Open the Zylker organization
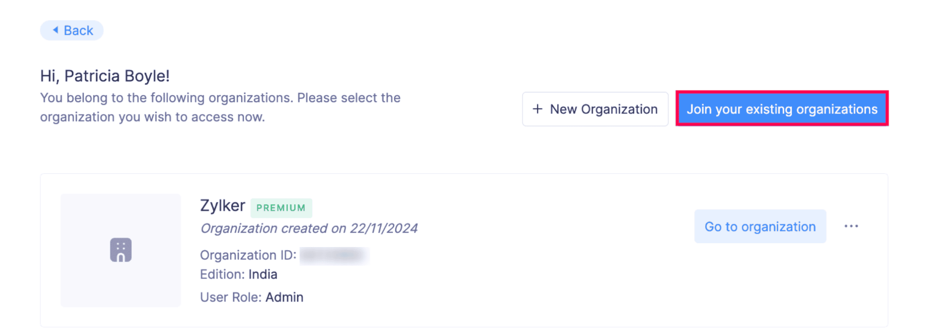The image size is (941, 334). [760, 226]
